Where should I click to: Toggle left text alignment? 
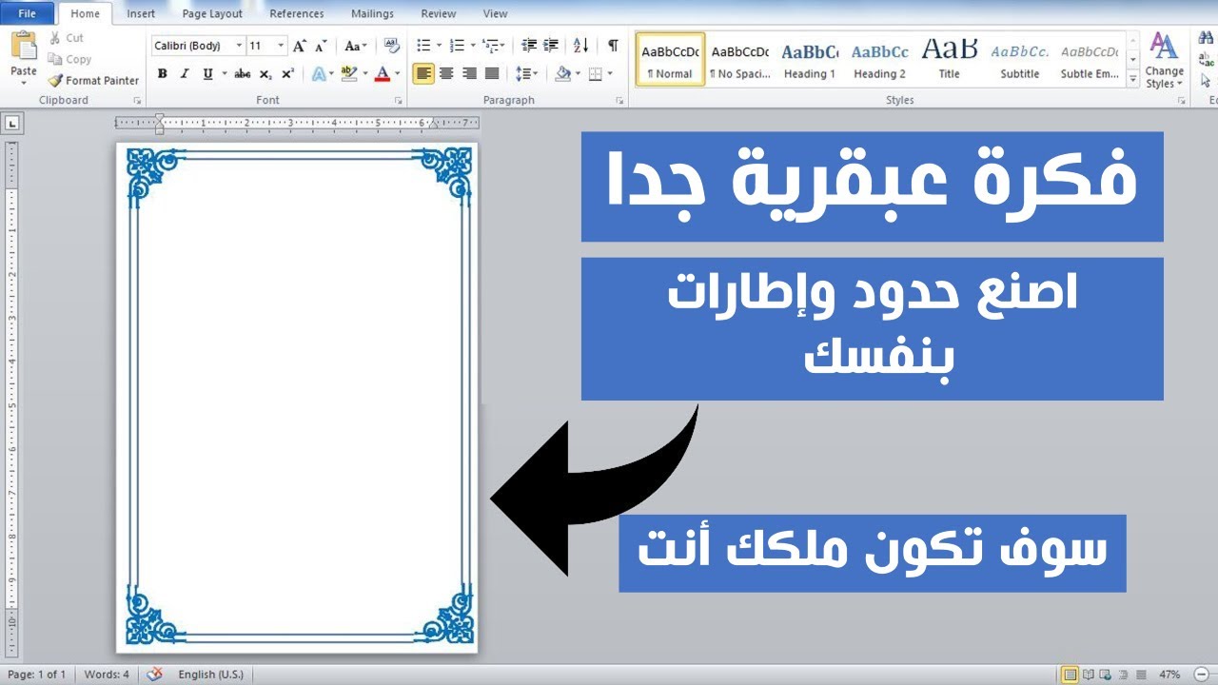(423, 73)
